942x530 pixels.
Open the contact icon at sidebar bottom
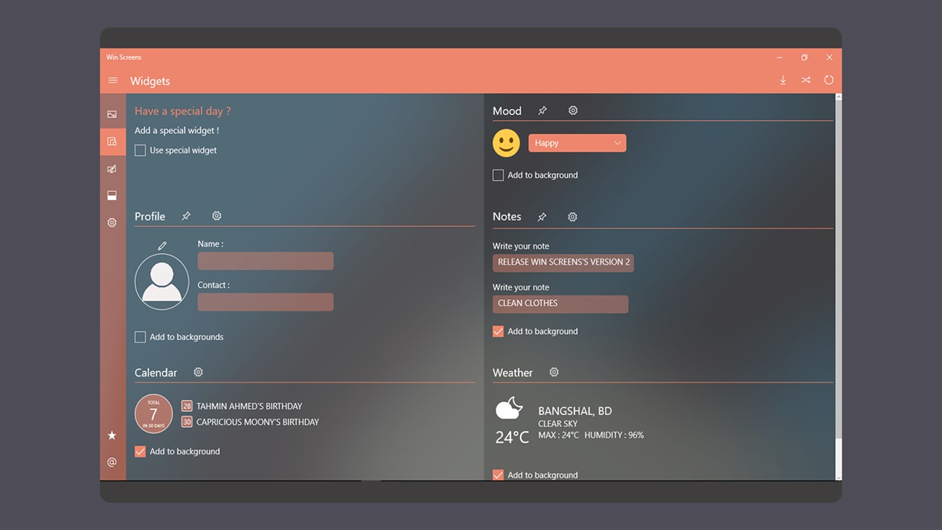[112, 462]
